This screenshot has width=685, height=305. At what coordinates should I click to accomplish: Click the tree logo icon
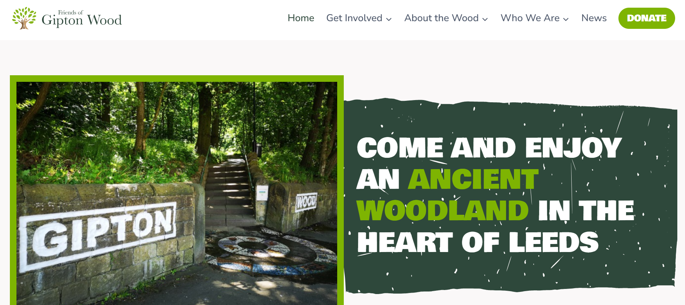(24, 18)
